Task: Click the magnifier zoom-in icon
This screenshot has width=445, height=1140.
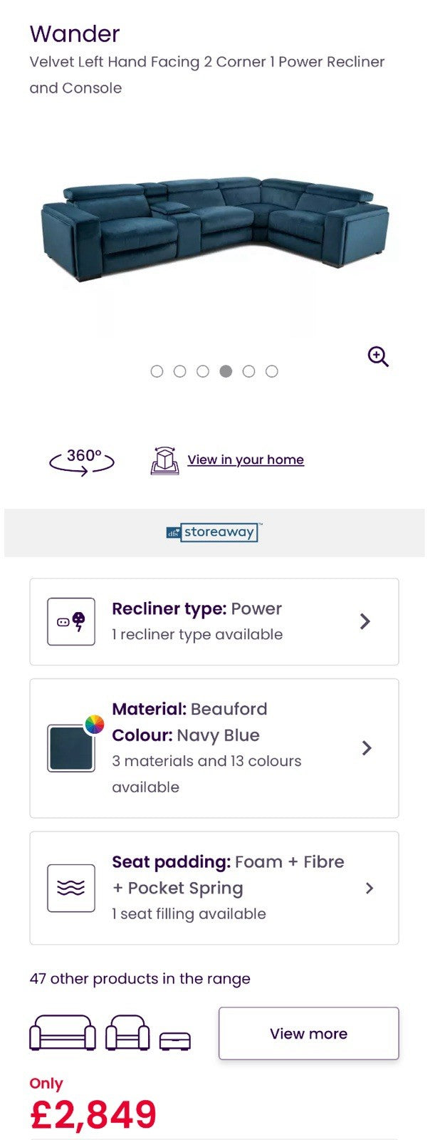Action: tap(378, 356)
